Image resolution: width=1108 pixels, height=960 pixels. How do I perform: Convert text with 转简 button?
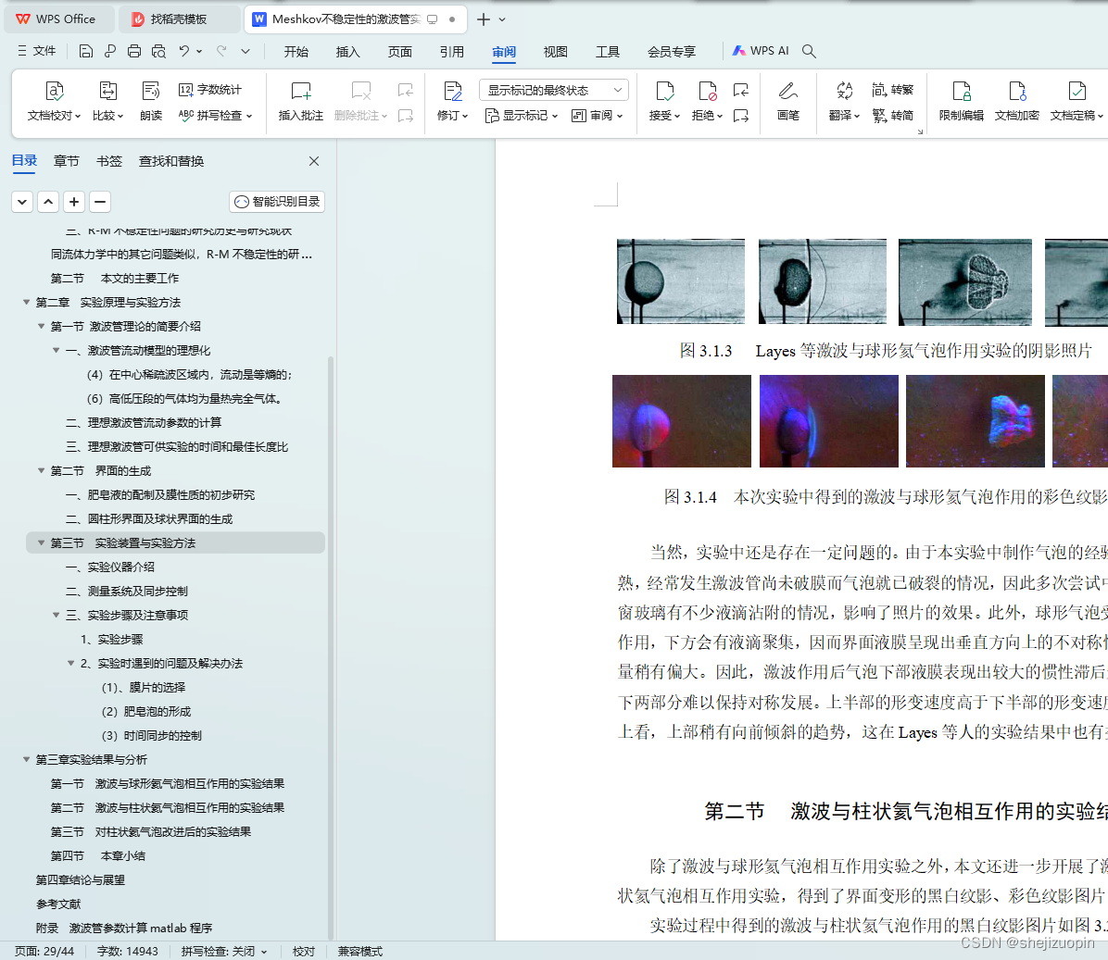tap(892, 115)
